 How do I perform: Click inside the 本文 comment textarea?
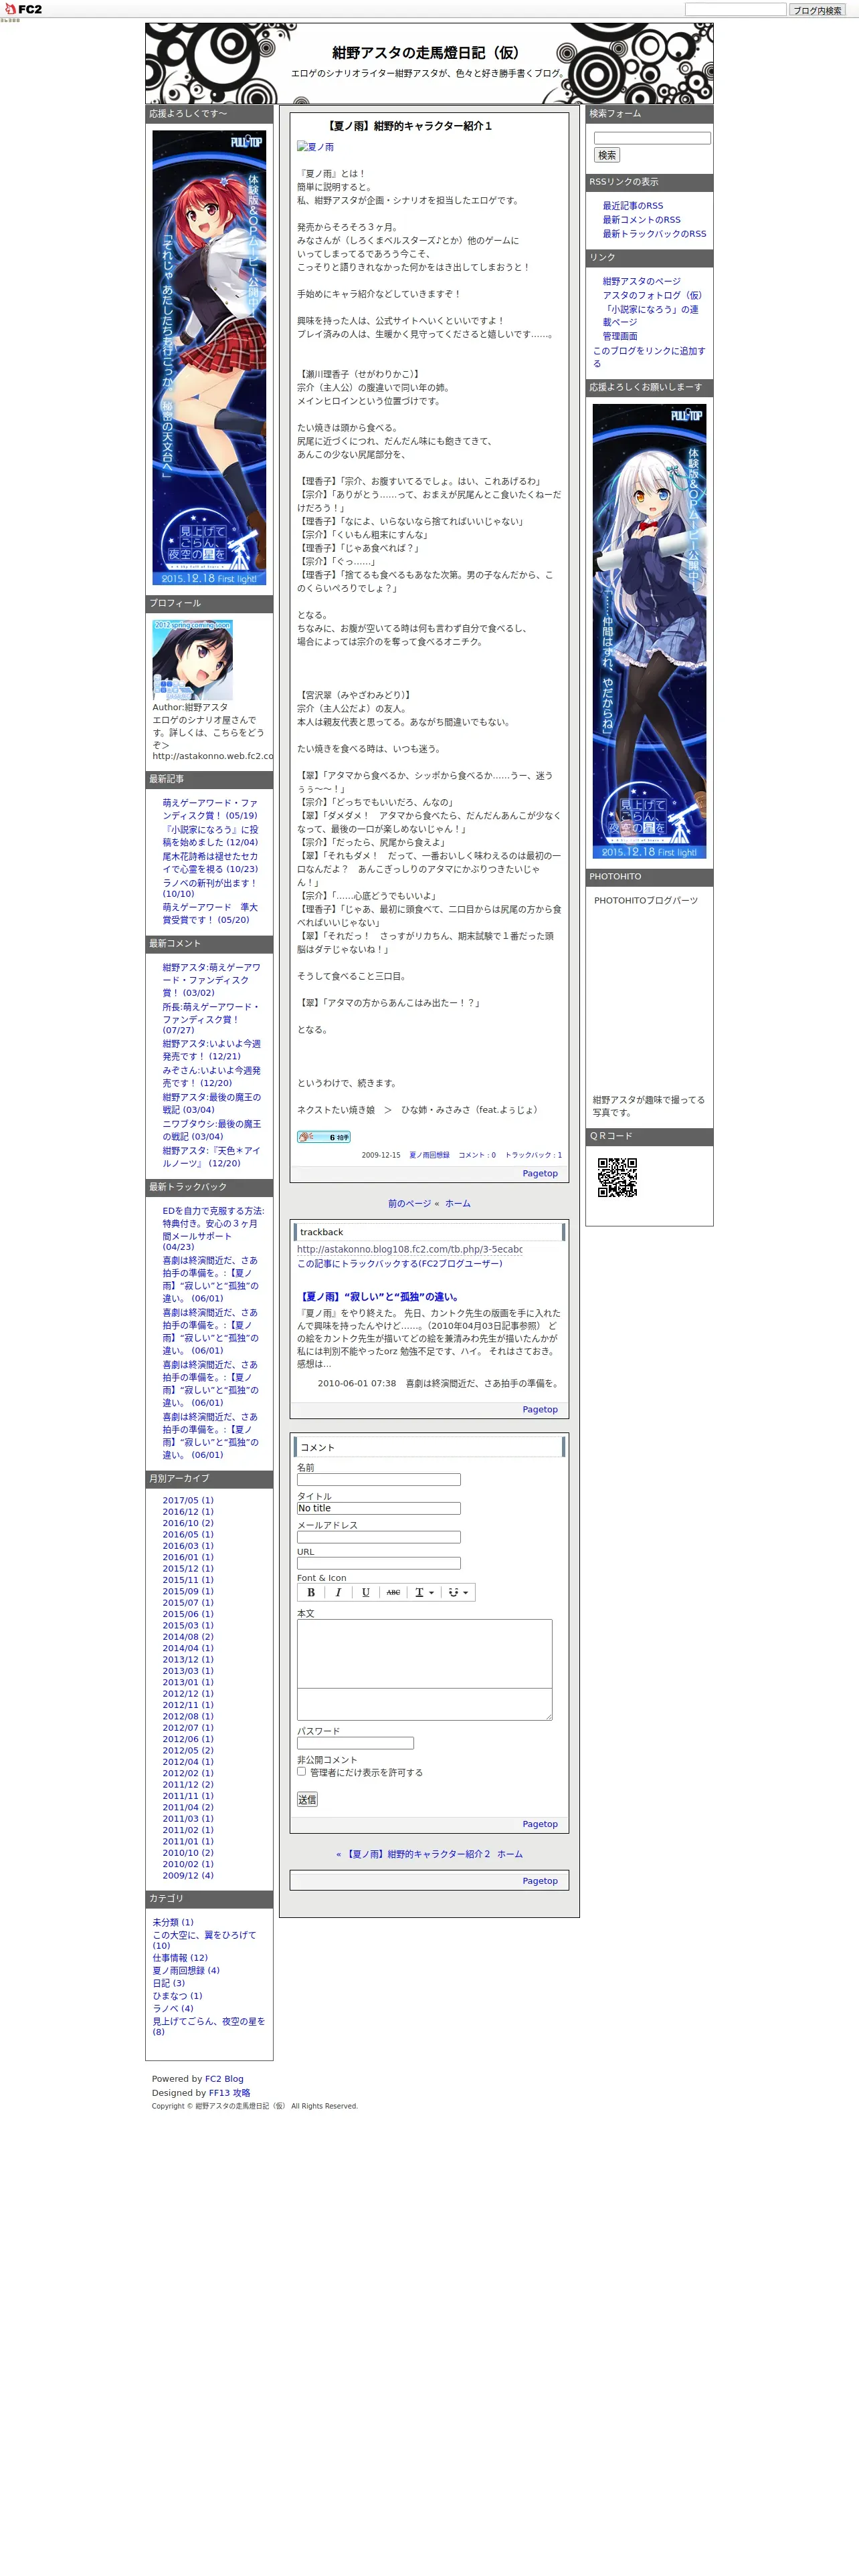pos(424,1669)
